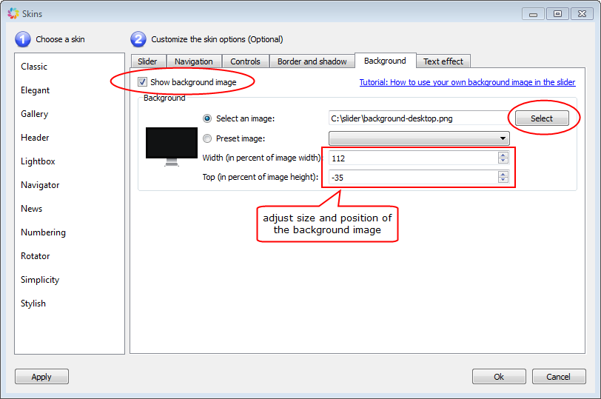Click the Top percent input field
Screen dimensions: 601x399
click(x=413, y=177)
